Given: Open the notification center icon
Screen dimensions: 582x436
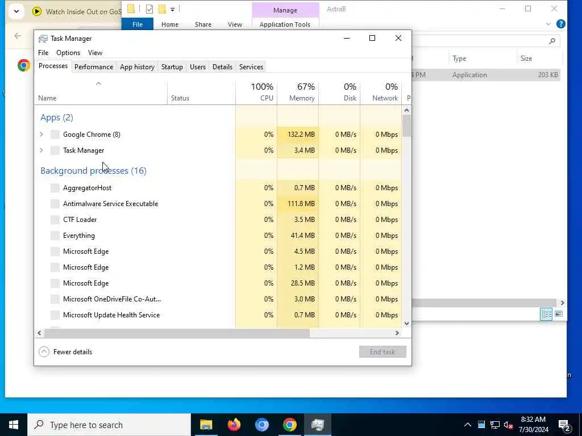Looking at the screenshot, I should click(564, 426).
